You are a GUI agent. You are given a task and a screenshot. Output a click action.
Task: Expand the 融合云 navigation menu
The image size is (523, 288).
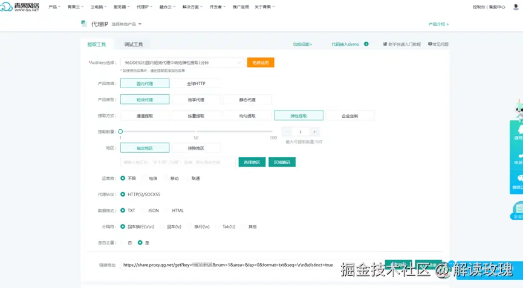[167, 7]
